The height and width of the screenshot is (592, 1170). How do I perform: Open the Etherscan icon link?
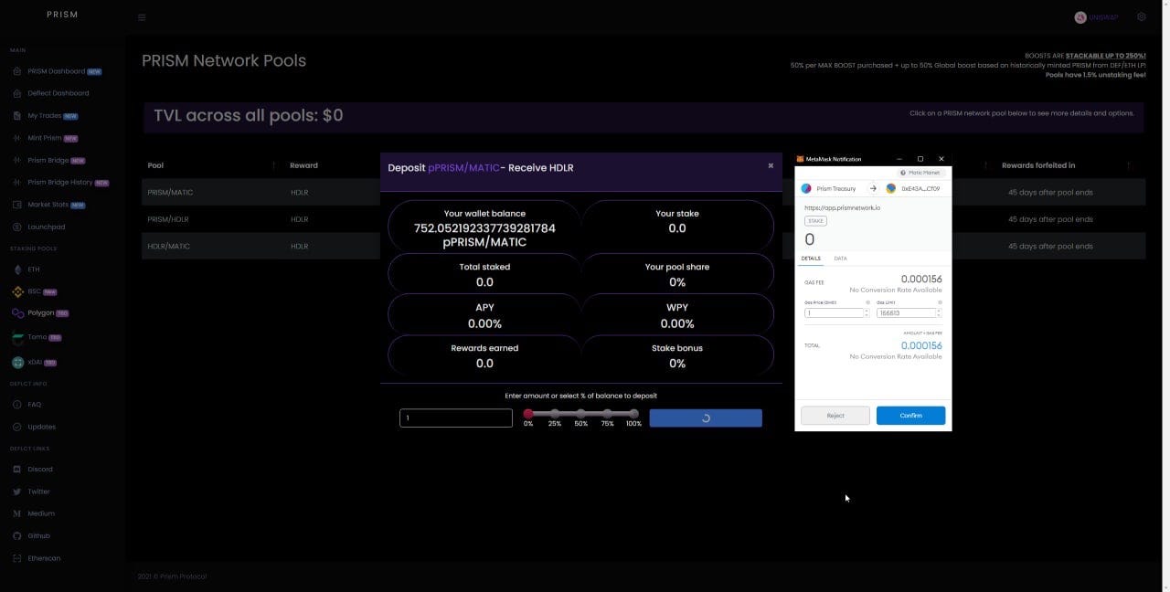17,558
